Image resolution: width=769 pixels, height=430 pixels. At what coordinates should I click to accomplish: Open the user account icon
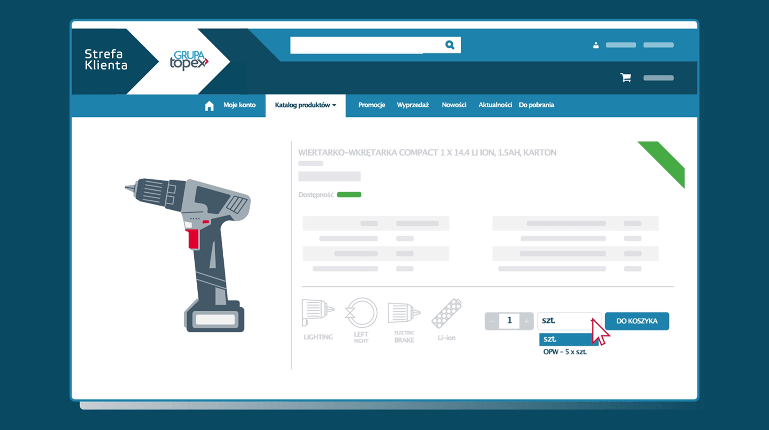[x=596, y=45]
